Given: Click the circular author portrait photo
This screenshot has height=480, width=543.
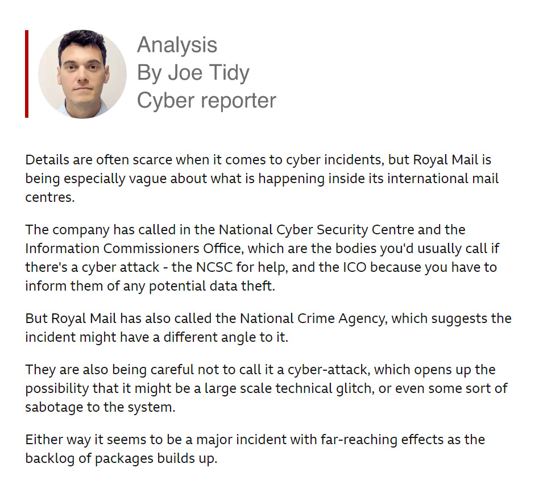Looking at the screenshot, I should 82,74.
